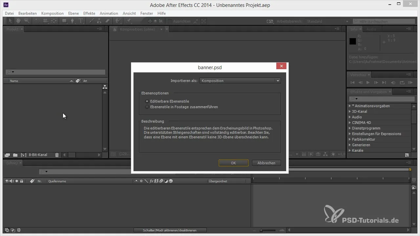
Task: Select the Selection arrow tool
Action: 10,21
